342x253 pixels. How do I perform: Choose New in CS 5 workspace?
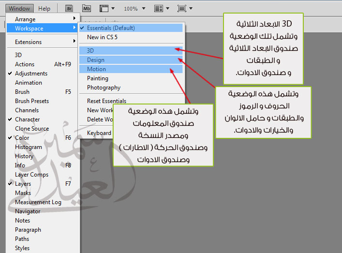tap(131, 37)
